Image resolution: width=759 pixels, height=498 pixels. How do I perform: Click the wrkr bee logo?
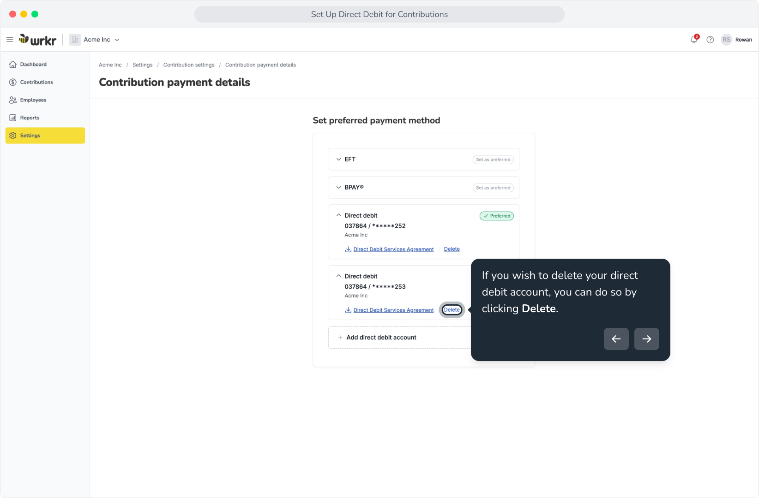pos(38,40)
